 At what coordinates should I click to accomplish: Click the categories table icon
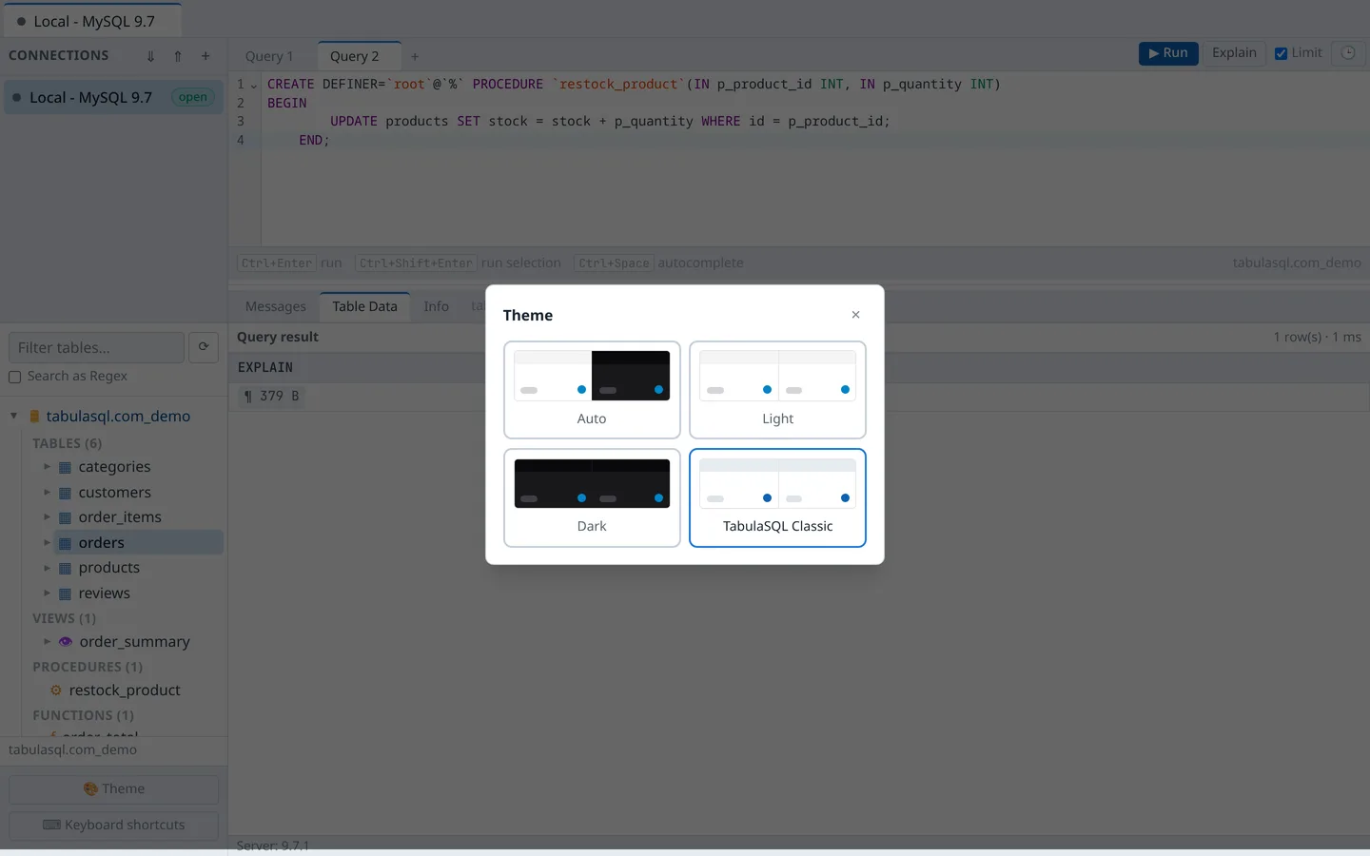[x=65, y=467]
